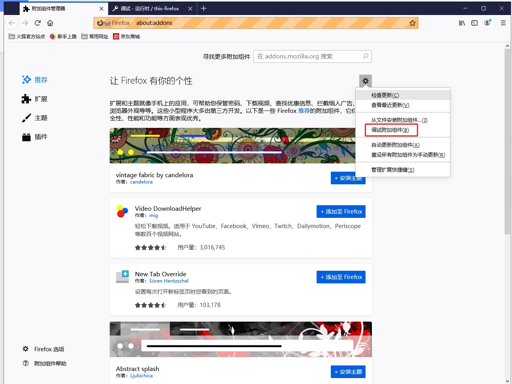The width and height of the screenshot is (512, 384).
Task: Click the 用户量：3,016,745 text
Action: (201, 247)
